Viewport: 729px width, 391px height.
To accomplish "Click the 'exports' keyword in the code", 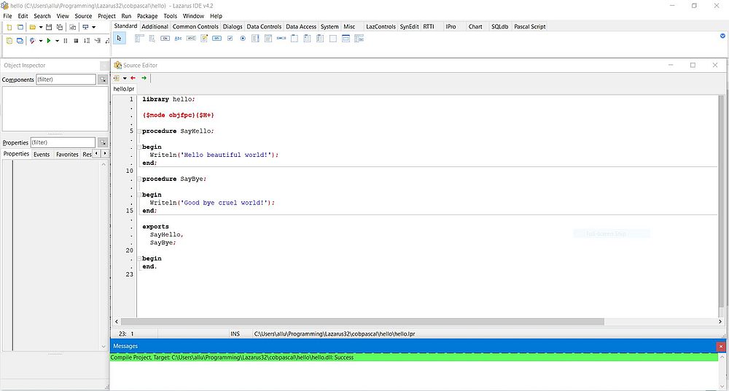I will click(x=156, y=227).
